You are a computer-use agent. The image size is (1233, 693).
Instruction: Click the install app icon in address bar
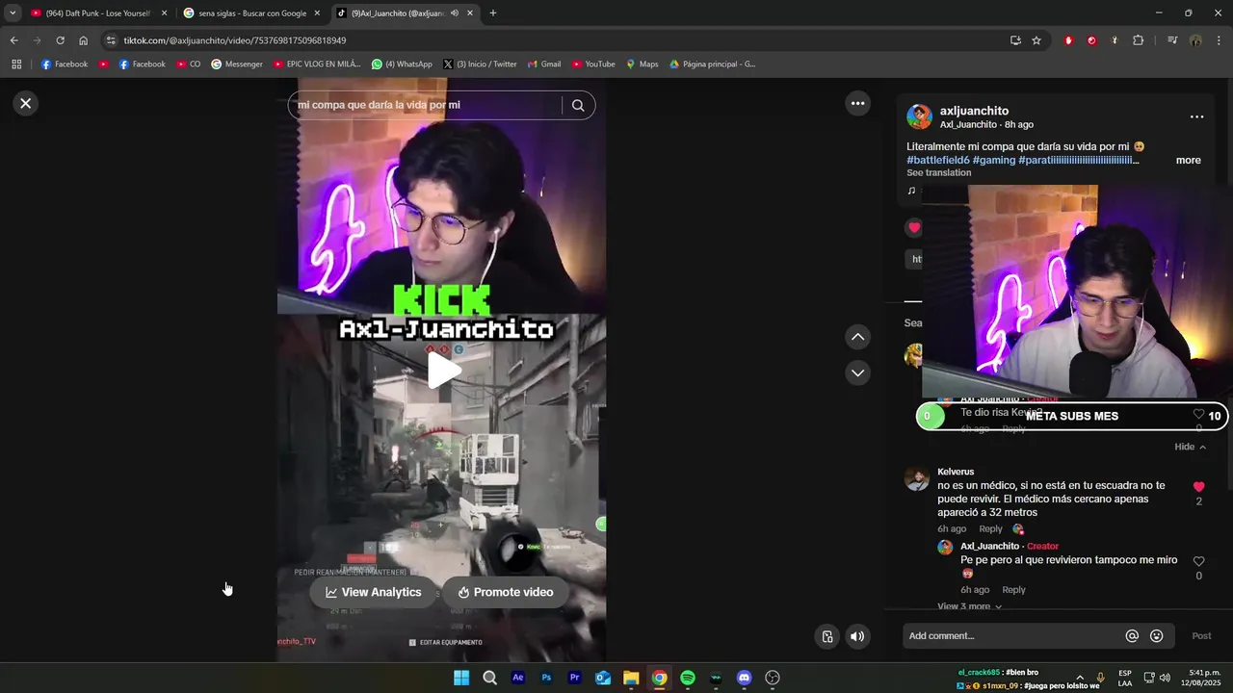1015,40
